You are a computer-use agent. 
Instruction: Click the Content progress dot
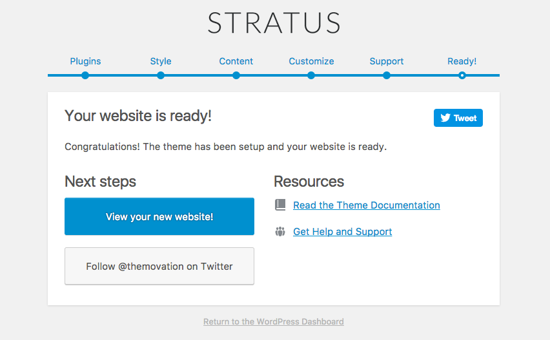tap(236, 75)
